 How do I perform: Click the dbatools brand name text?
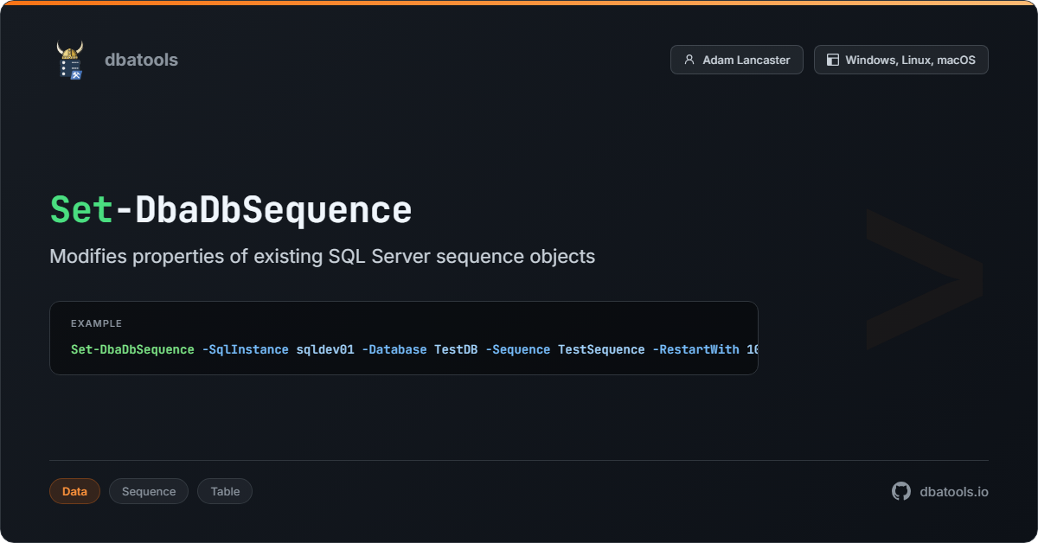141,60
